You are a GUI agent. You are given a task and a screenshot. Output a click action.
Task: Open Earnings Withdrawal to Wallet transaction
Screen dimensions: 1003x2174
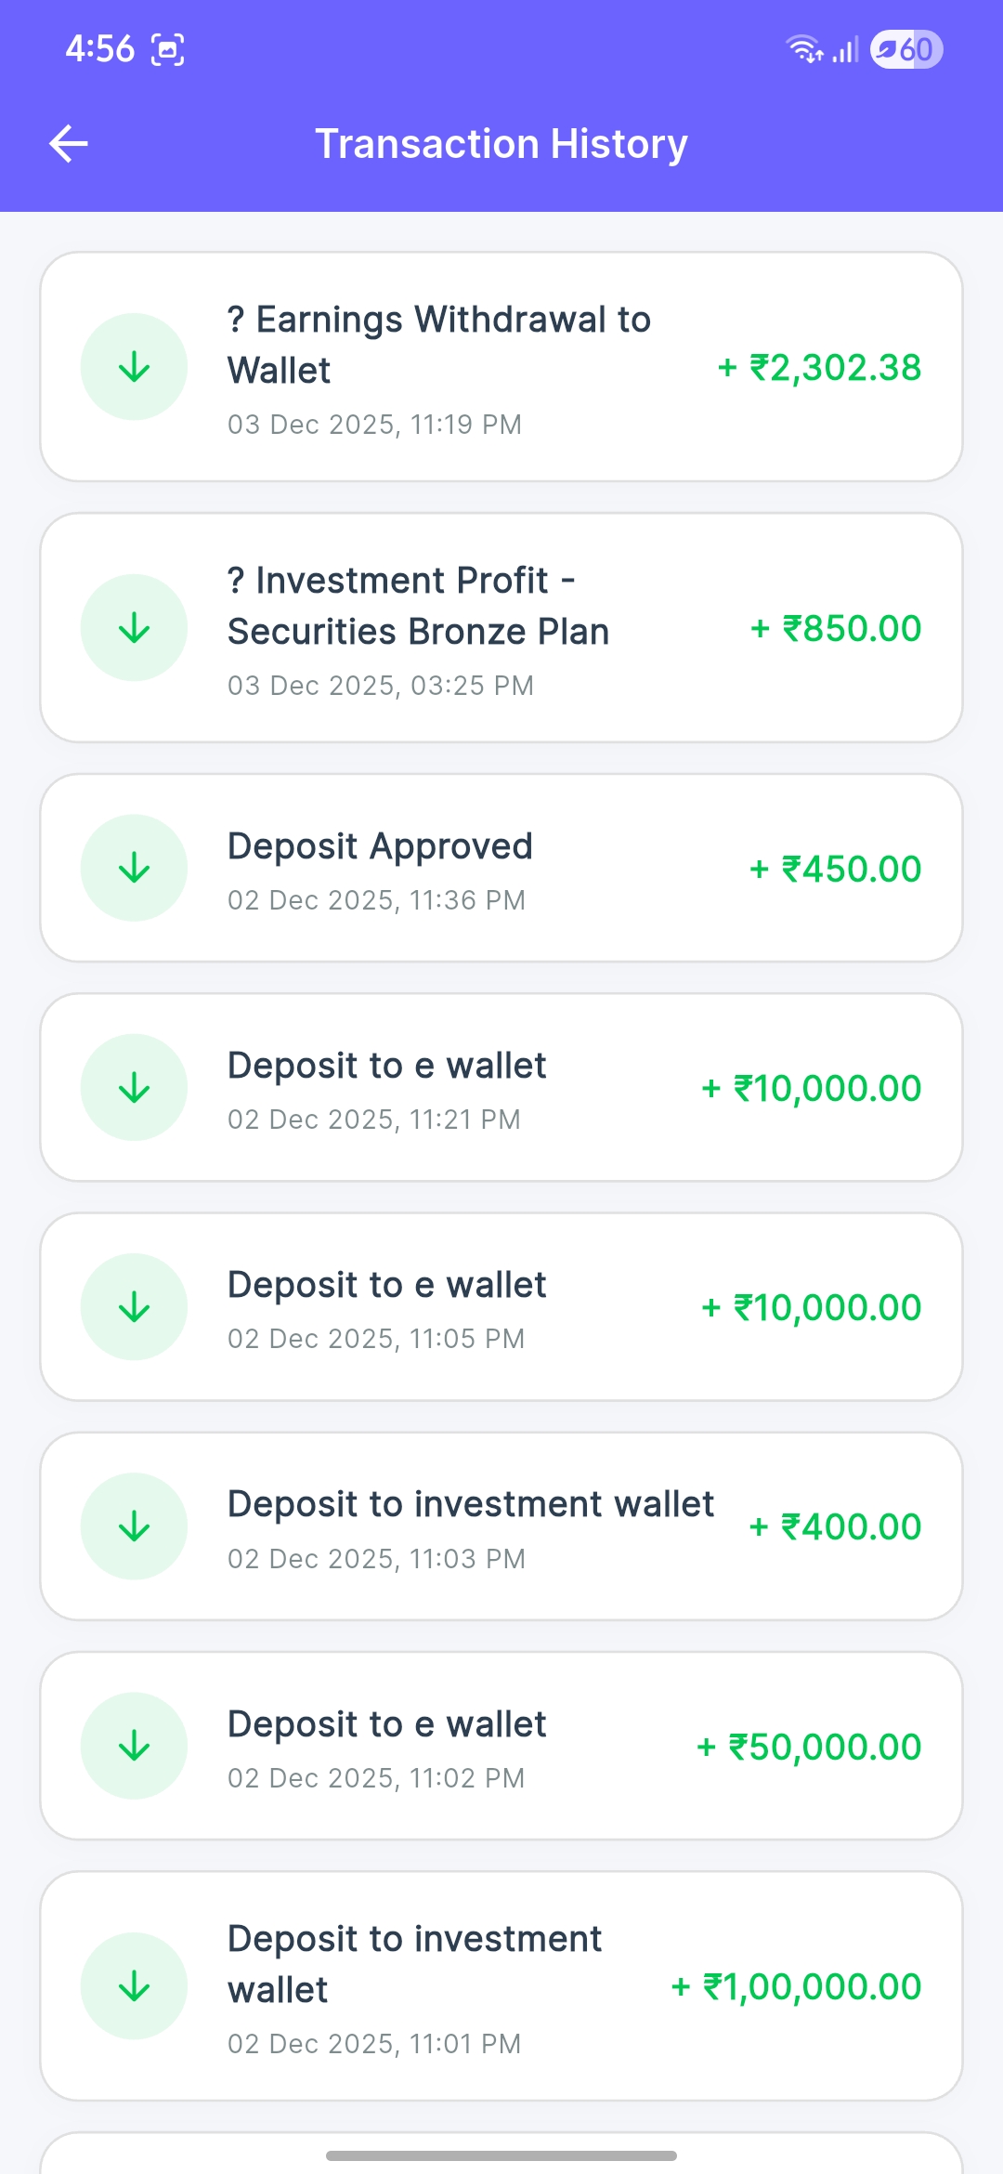439,345
